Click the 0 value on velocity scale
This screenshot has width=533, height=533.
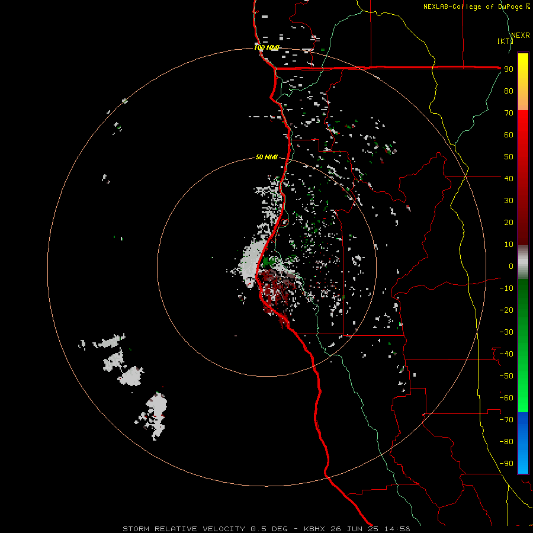[x=511, y=266]
